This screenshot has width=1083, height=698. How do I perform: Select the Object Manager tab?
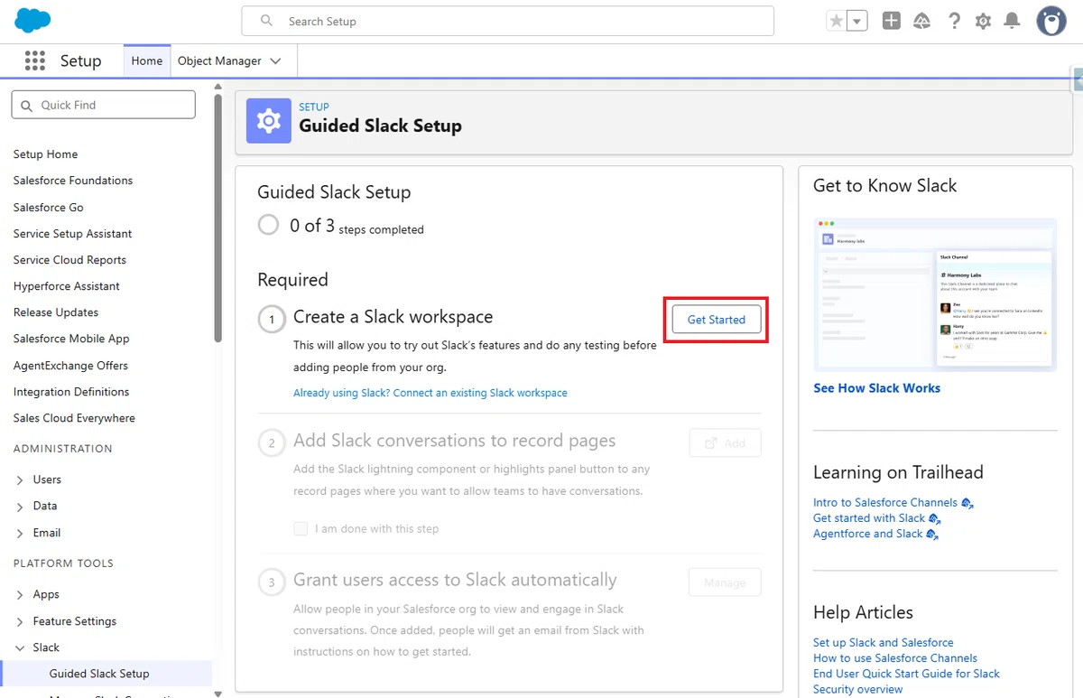(219, 60)
